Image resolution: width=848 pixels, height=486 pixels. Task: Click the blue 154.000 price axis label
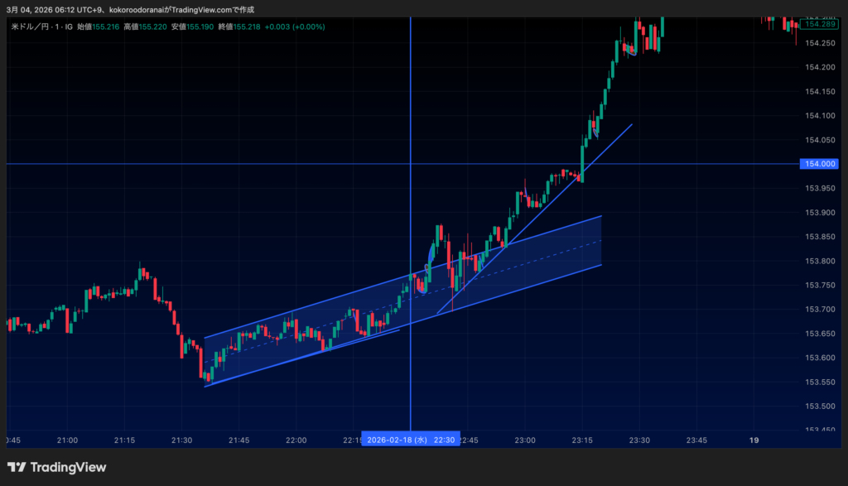pos(818,164)
